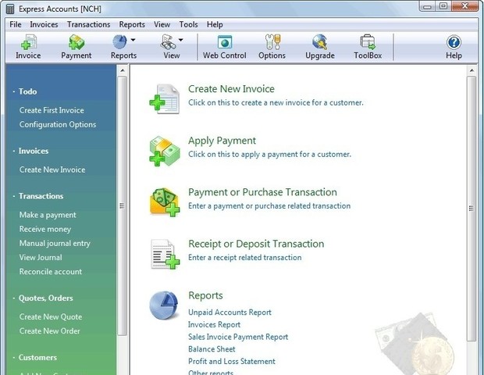
Task: Click the Help question mark icon
Action: pyautogui.click(x=454, y=42)
